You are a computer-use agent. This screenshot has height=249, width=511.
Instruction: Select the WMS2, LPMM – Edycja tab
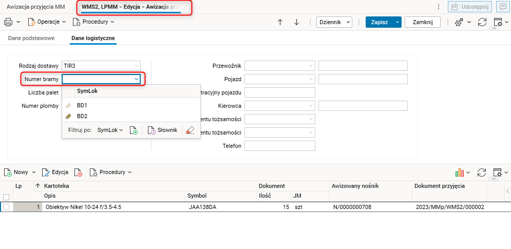click(x=131, y=7)
